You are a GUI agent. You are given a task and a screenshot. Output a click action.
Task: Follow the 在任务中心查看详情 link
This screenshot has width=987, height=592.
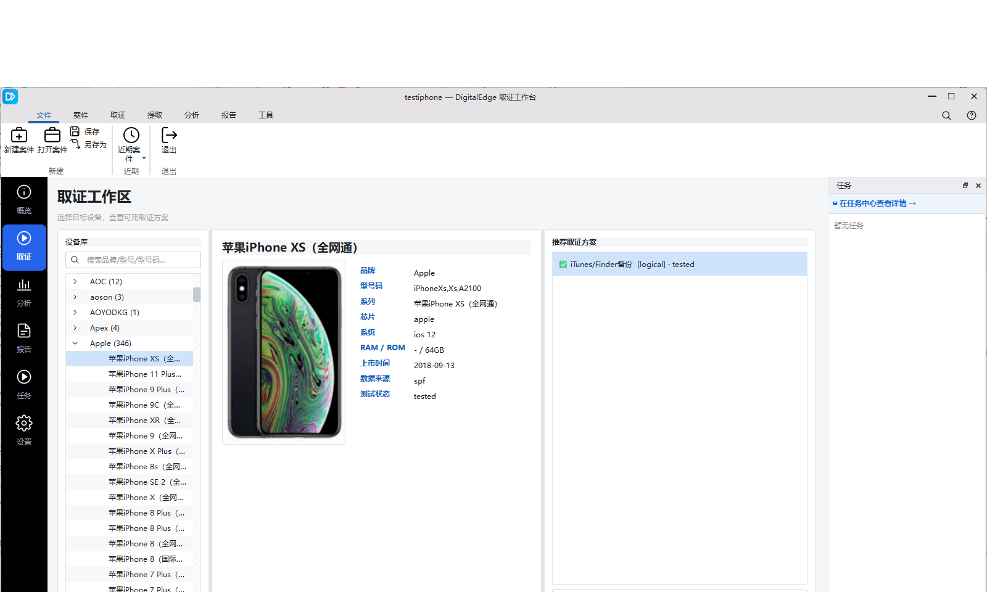[x=875, y=203]
